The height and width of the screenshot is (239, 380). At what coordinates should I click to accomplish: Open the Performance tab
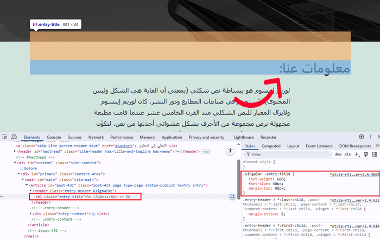pyautogui.click(x=122, y=137)
